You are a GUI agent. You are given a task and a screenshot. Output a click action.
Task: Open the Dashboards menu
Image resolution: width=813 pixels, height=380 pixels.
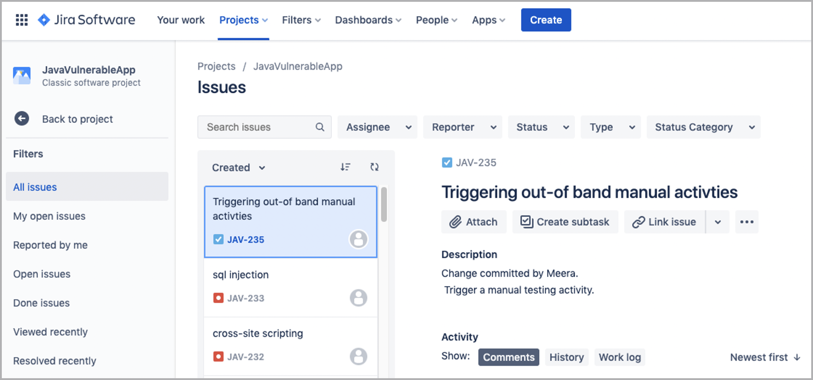coord(368,20)
